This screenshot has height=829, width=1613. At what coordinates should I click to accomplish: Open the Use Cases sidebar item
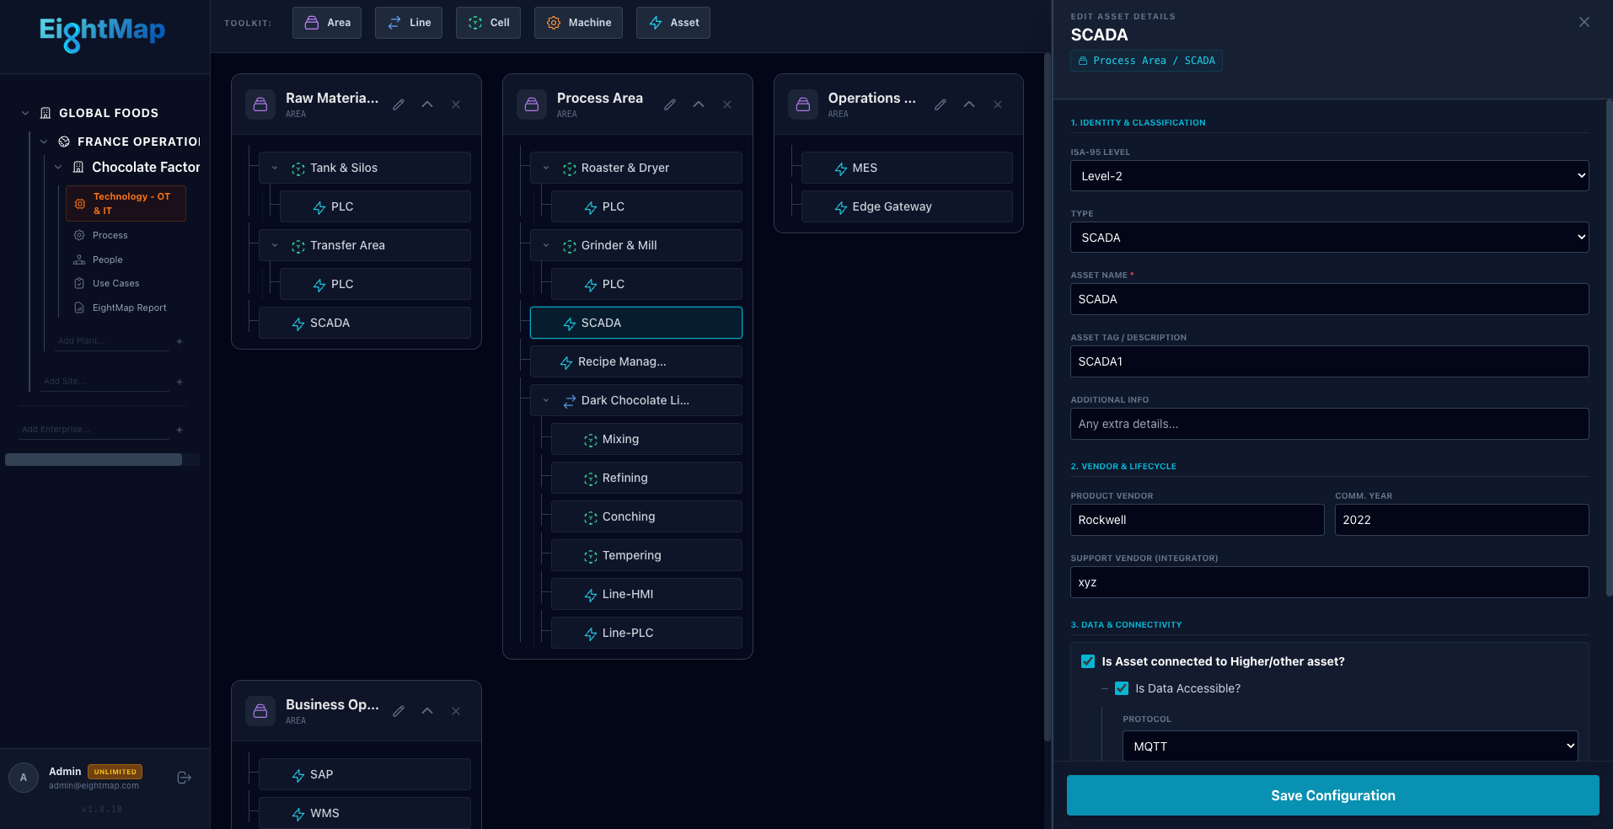click(x=115, y=283)
